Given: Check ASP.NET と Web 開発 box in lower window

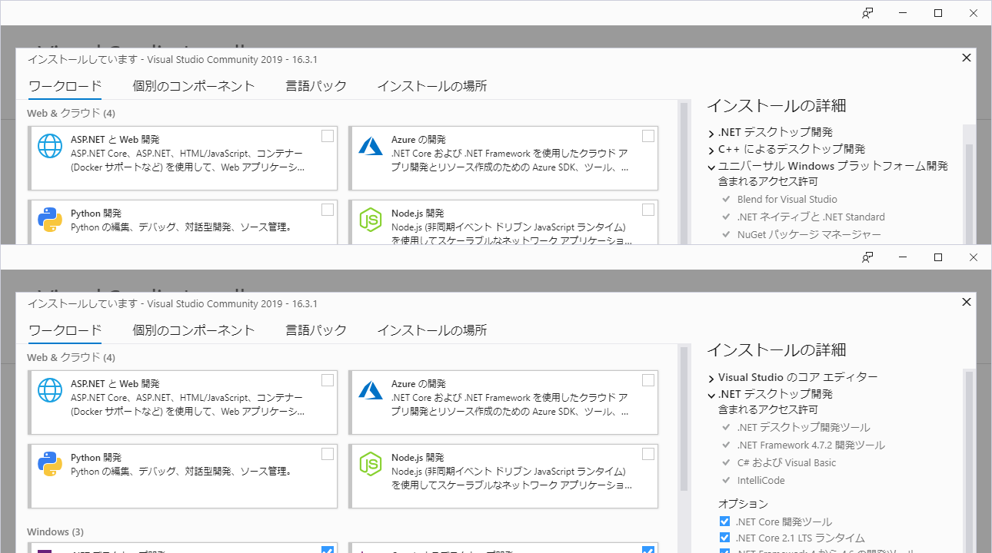Looking at the screenshot, I should [x=328, y=380].
